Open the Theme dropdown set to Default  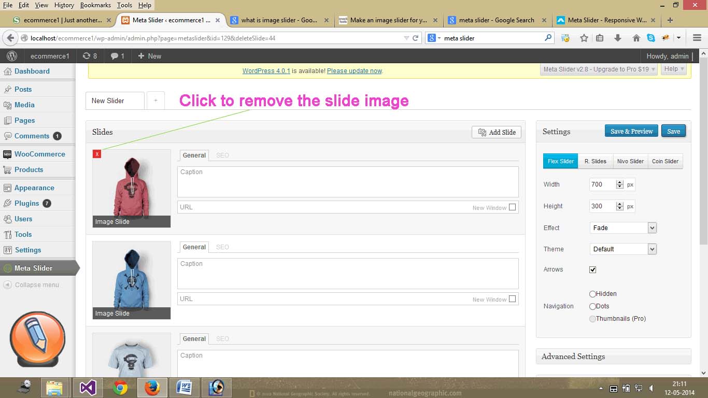click(624, 249)
